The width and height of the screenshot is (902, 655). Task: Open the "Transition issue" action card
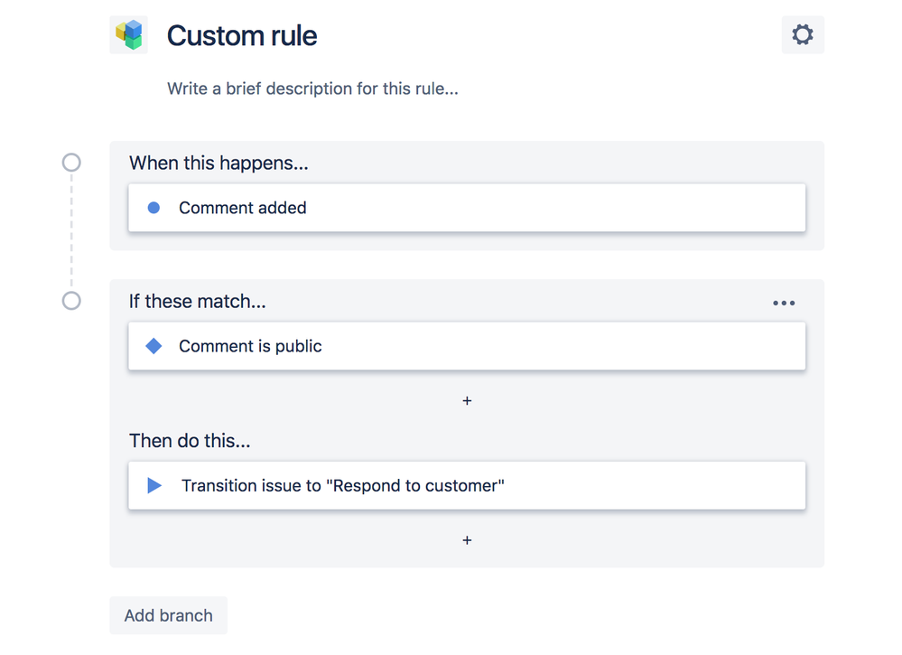tap(466, 485)
